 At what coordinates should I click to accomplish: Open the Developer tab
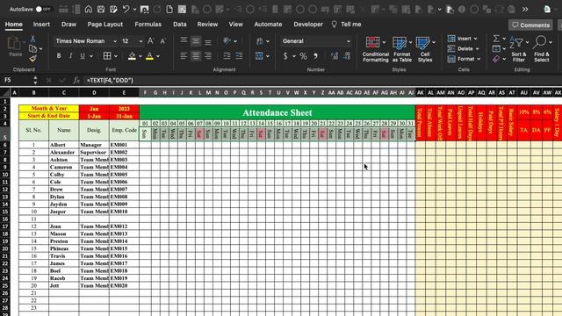click(308, 25)
